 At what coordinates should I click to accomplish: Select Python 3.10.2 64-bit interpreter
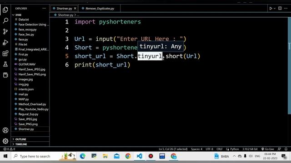250,149
